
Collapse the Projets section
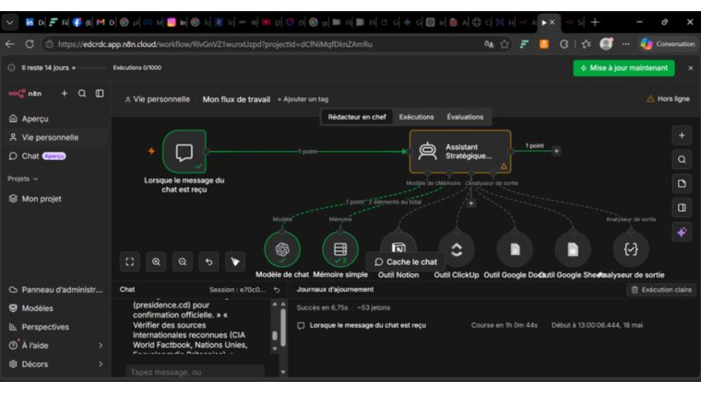(x=23, y=179)
